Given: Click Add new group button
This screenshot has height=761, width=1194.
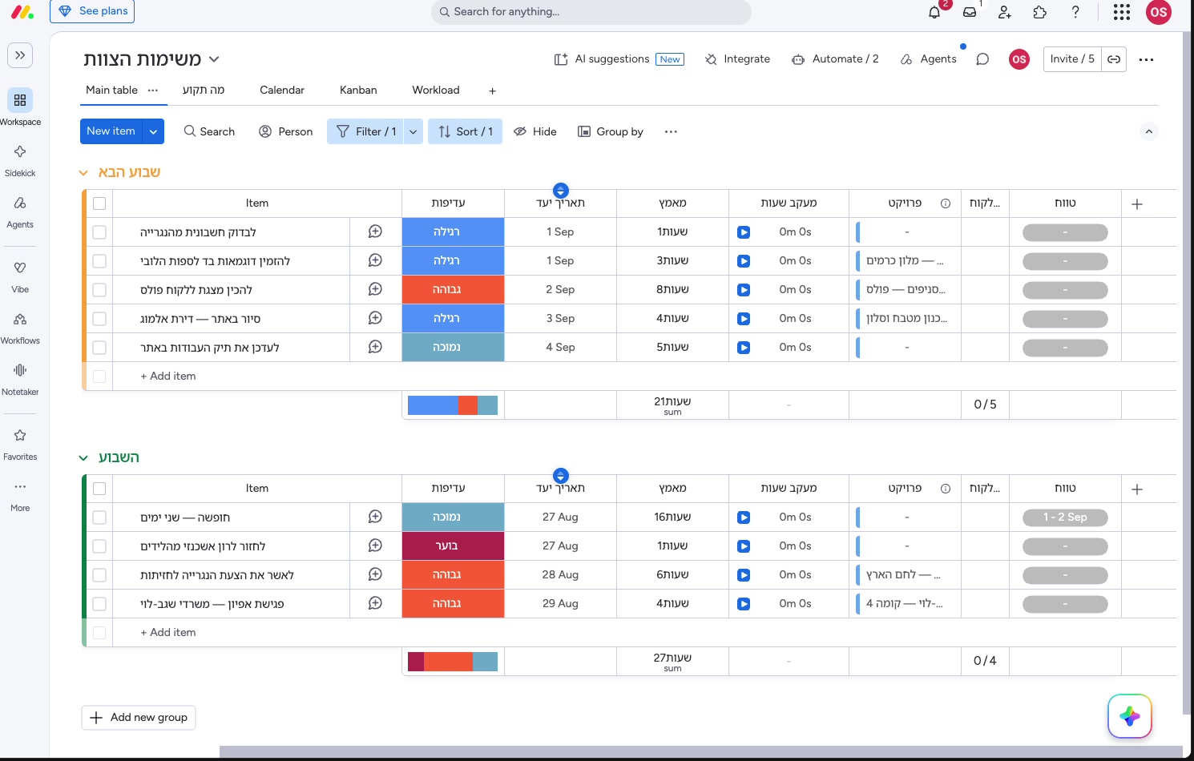Looking at the screenshot, I should pos(139,718).
